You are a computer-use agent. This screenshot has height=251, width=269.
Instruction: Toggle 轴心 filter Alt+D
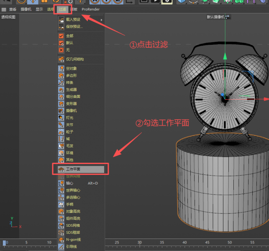(81, 183)
